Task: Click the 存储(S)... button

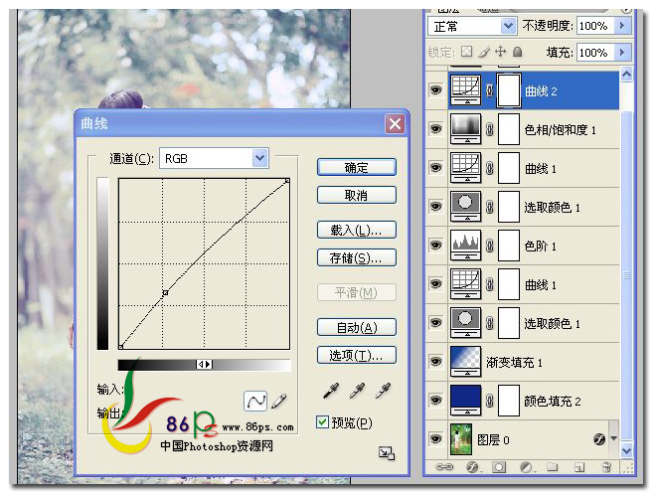Action: [x=357, y=257]
